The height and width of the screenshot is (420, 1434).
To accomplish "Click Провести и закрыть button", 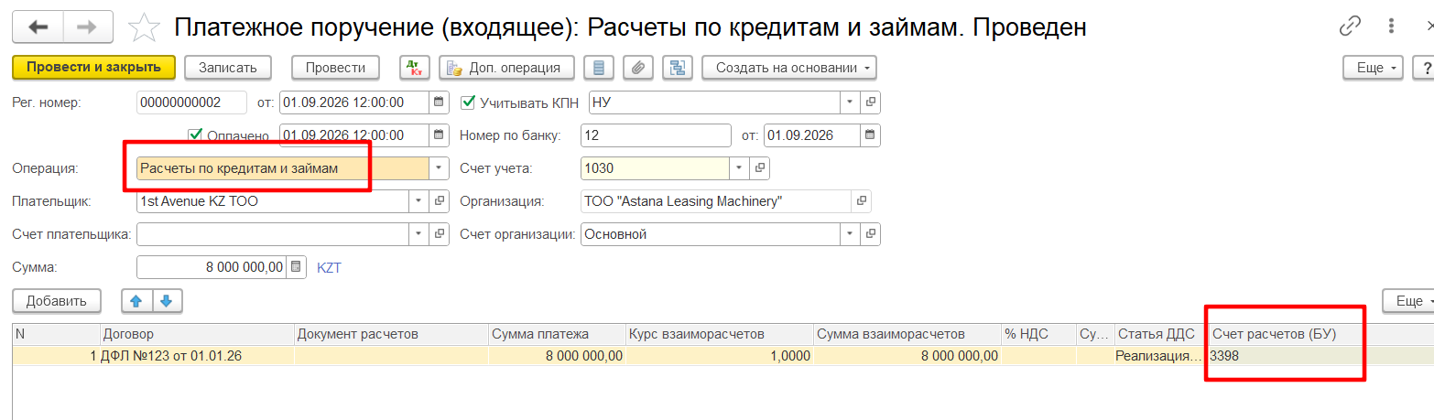I will pos(93,67).
